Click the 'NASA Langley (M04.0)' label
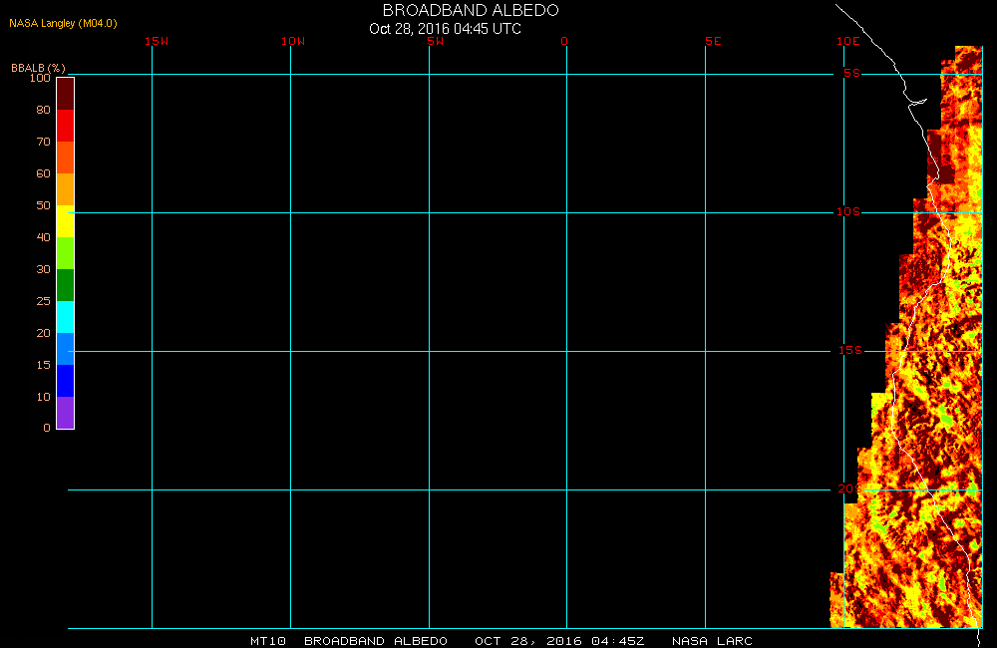The image size is (997, 648). [63, 23]
